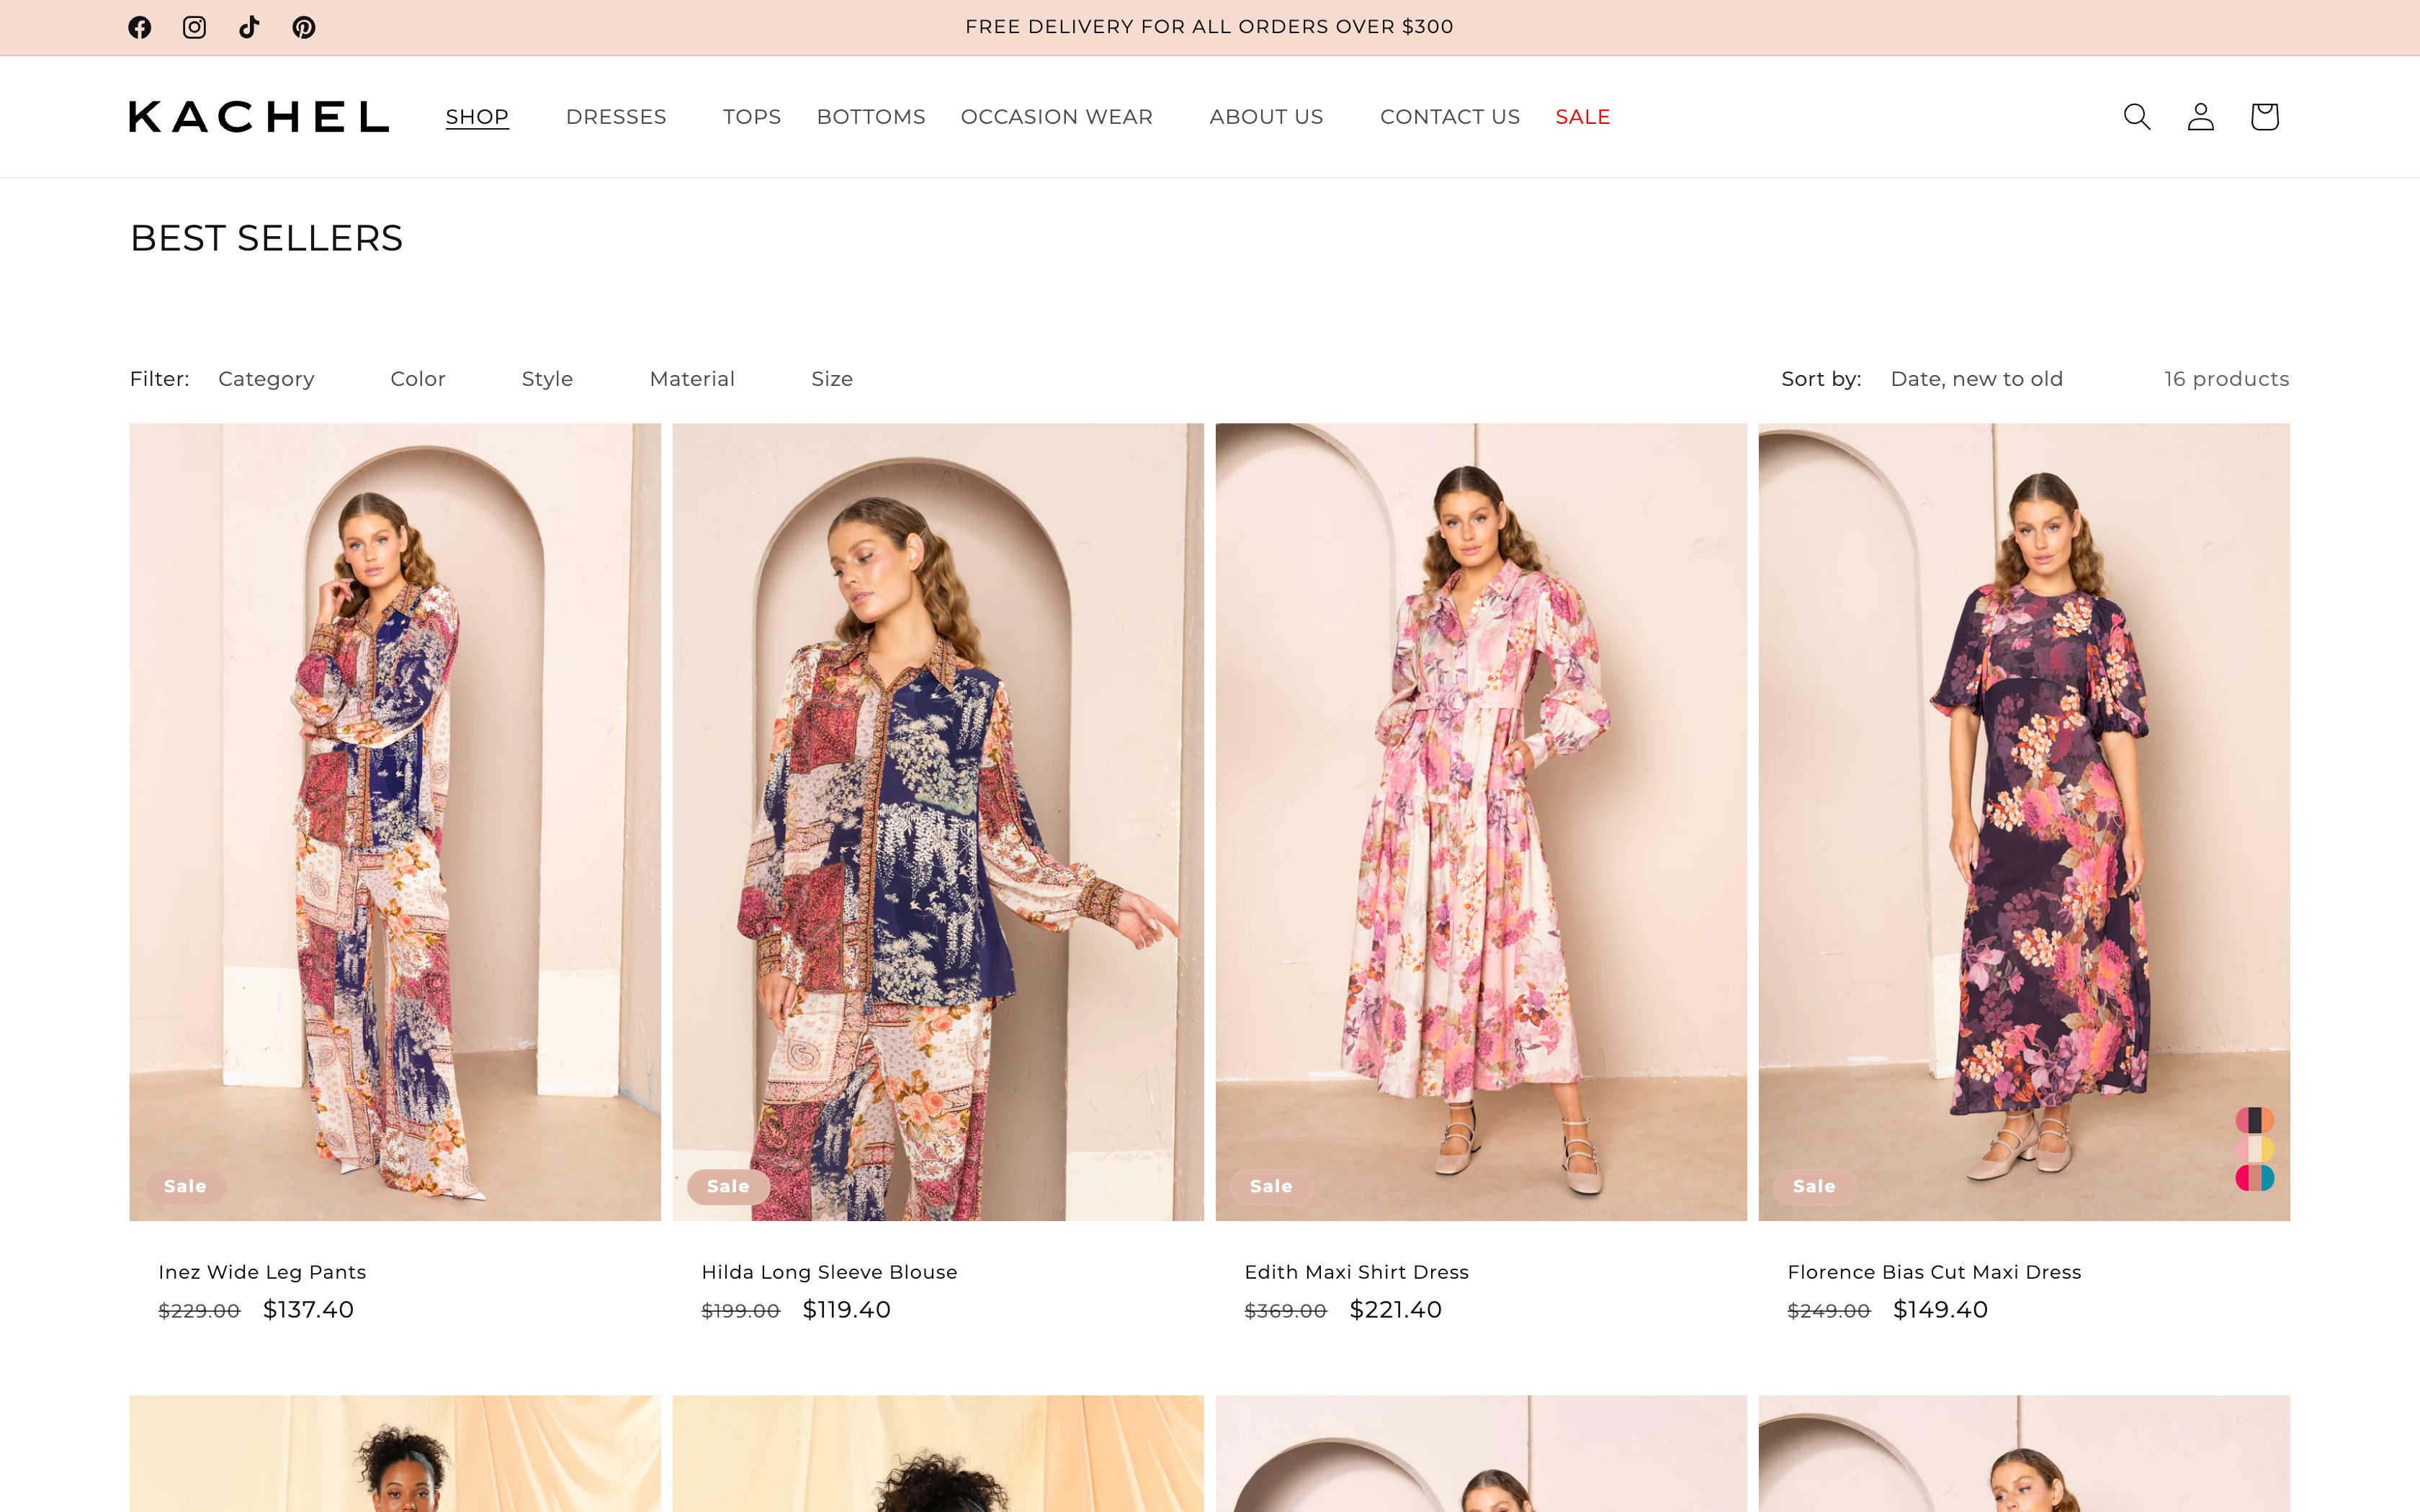Screen dimensions: 2420x1512
Task: Expand the Color filter
Action: (x=417, y=378)
